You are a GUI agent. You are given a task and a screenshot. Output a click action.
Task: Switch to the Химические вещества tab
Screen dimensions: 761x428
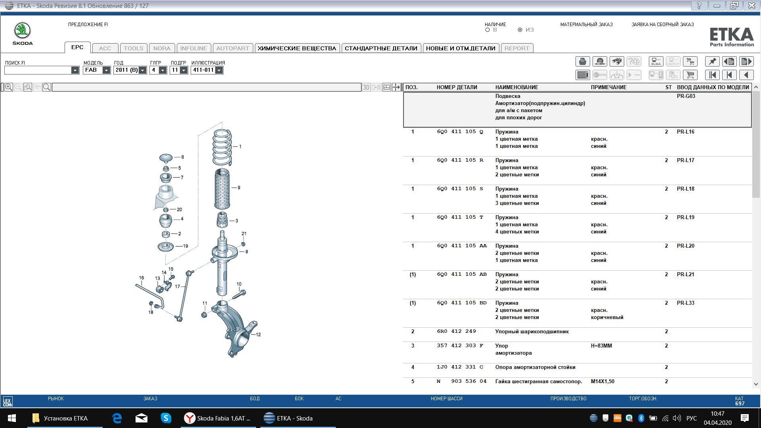pos(296,48)
